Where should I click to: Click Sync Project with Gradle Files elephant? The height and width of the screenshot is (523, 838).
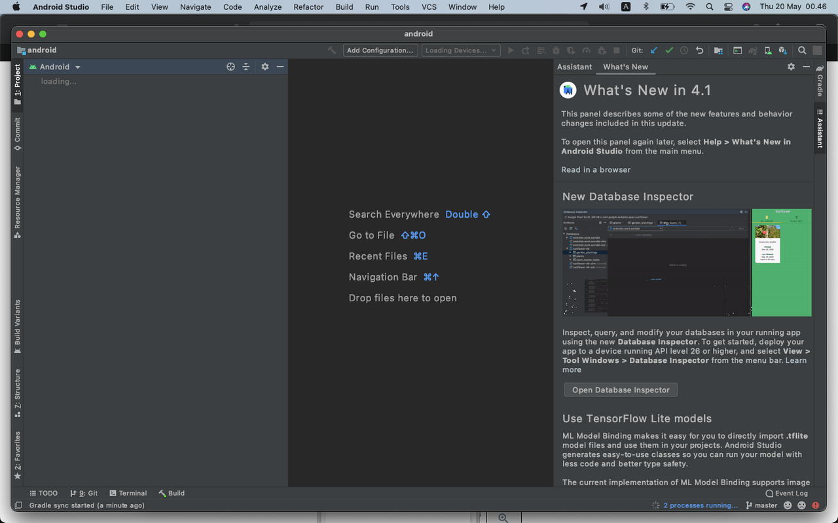[x=753, y=50]
